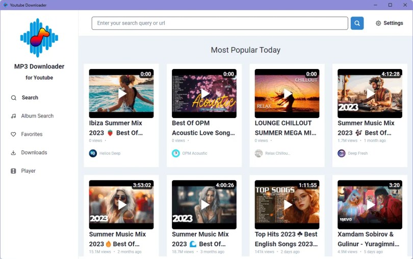This screenshot has height=259, width=413.
Task: Click the 1:11:55 duration badge
Action: click(x=307, y=185)
